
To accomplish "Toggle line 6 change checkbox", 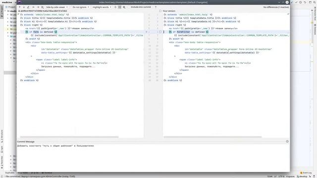I will 160,32.
